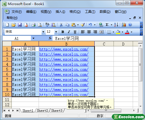
Task: Follow the hyperlink in cell B1
Action: (64, 49)
